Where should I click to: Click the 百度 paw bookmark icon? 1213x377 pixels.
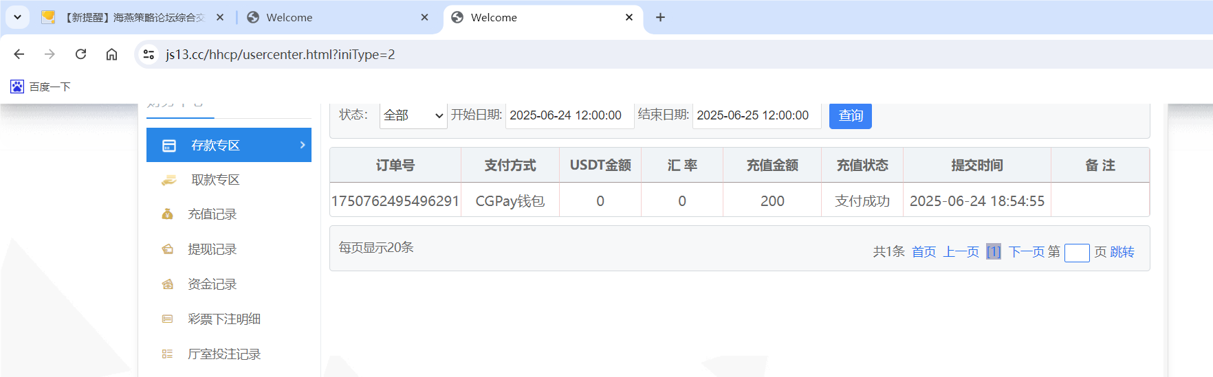click(x=17, y=87)
